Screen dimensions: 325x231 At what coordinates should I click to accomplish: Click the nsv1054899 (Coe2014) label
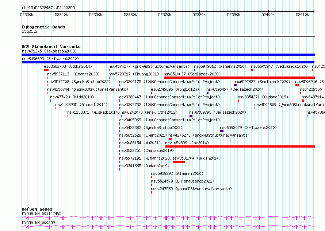pos(187,143)
